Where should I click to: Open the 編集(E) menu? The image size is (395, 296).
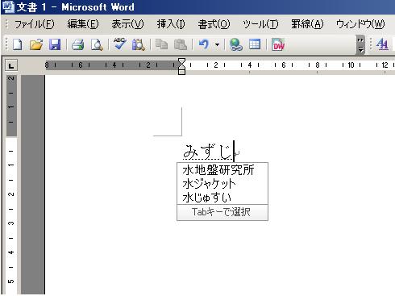pos(83,24)
